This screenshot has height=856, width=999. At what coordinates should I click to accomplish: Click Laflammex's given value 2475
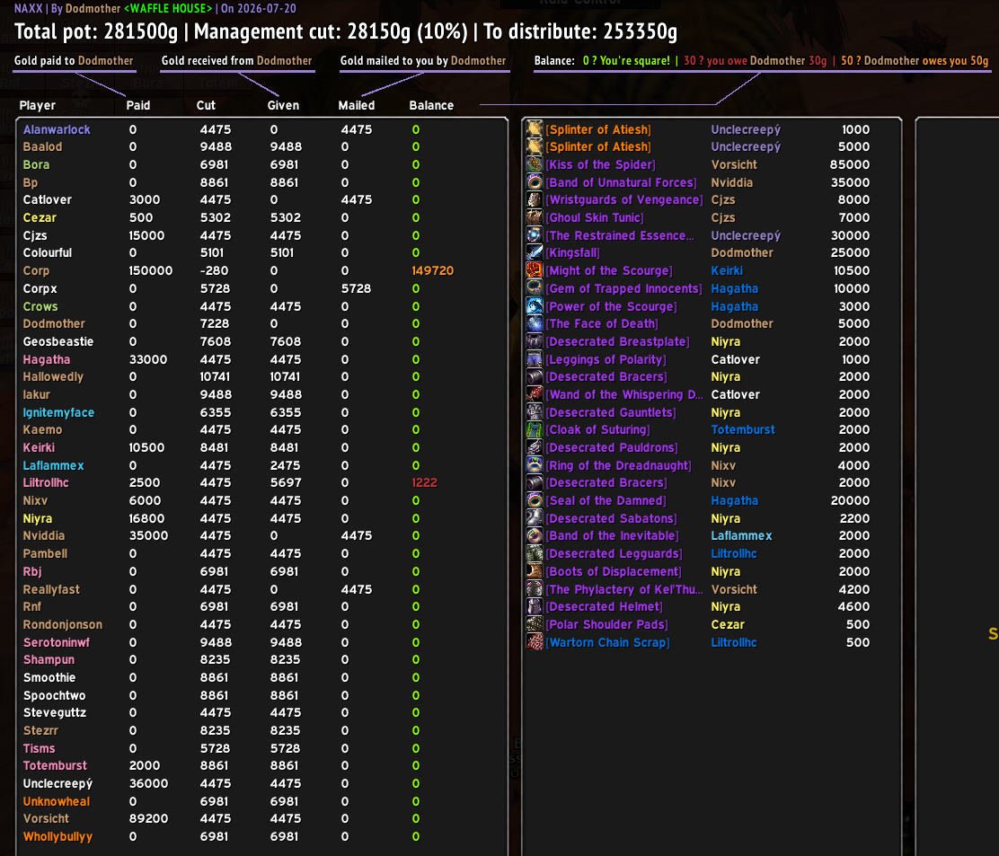click(x=285, y=465)
